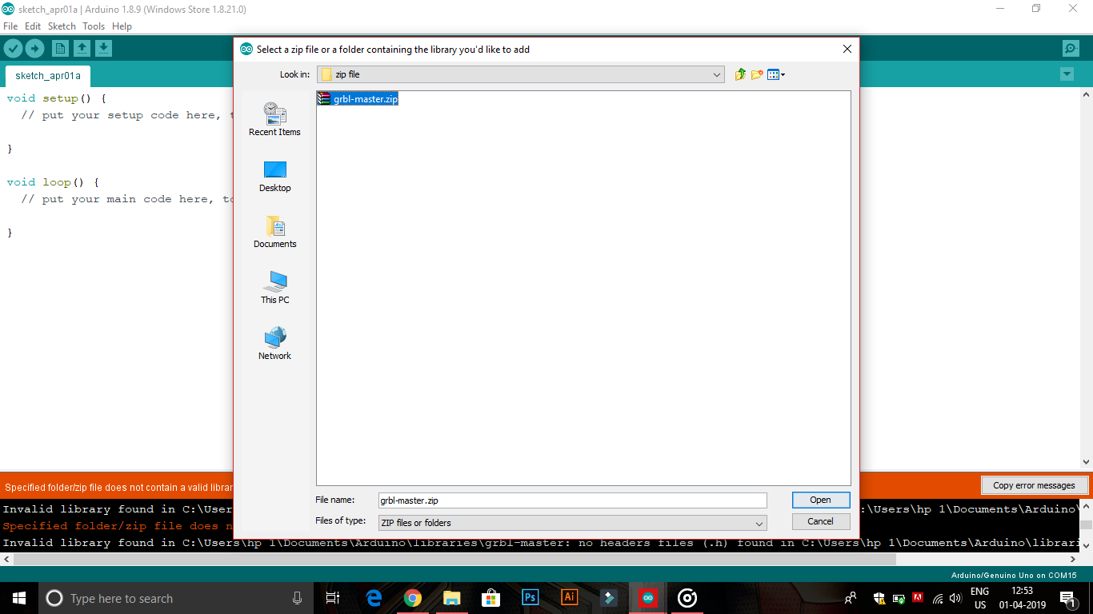Click the Upload arrow to flash sketch
The image size is (1093, 614).
[x=34, y=48]
